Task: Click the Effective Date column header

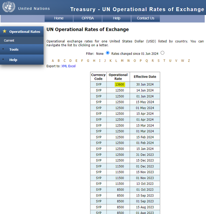Action: pyautogui.click(x=145, y=77)
